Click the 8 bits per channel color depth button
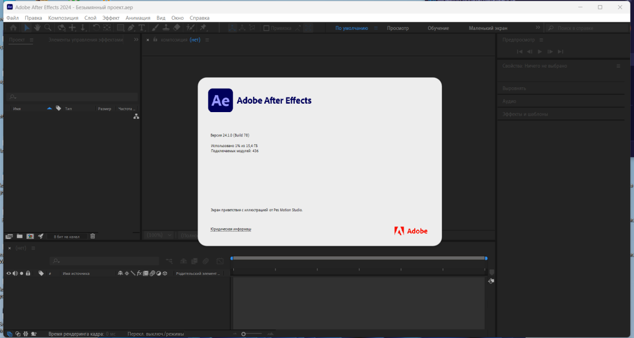 pos(66,237)
